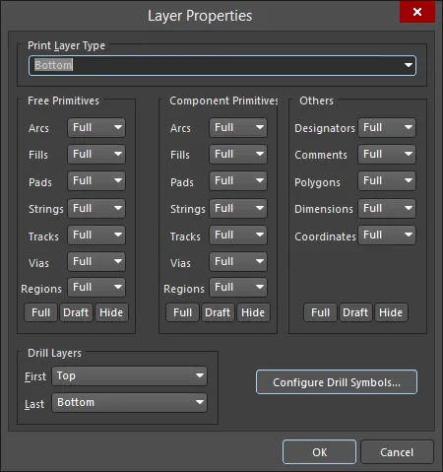
Task: Open Free Primitives Pads dropdown
Action: click(96, 180)
